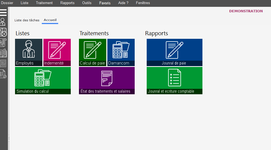Open the Damancom tile
Image resolution: width=271 pixels, height=150 pixels.
121,52
